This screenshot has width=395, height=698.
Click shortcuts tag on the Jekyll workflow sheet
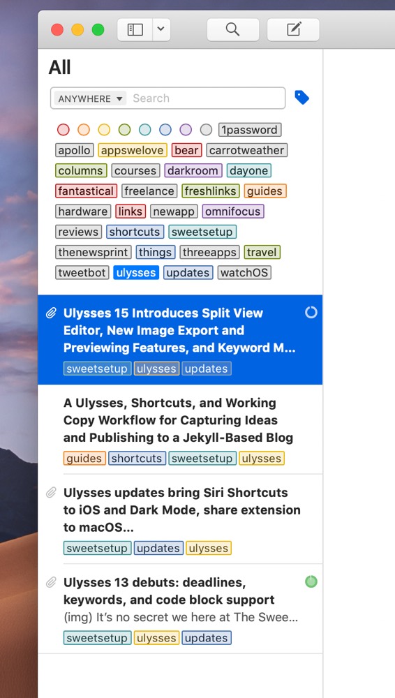click(x=136, y=459)
